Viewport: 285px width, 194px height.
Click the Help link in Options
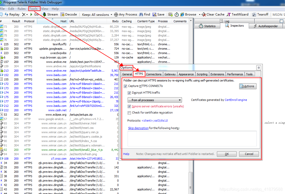tap(126, 154)
